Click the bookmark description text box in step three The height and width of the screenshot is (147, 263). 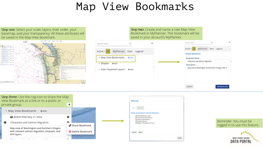tap(36, 131)
